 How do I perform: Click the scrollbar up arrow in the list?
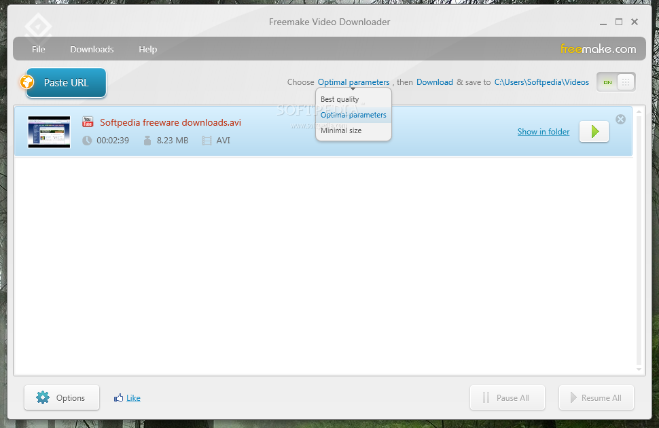tap(639, 112)
